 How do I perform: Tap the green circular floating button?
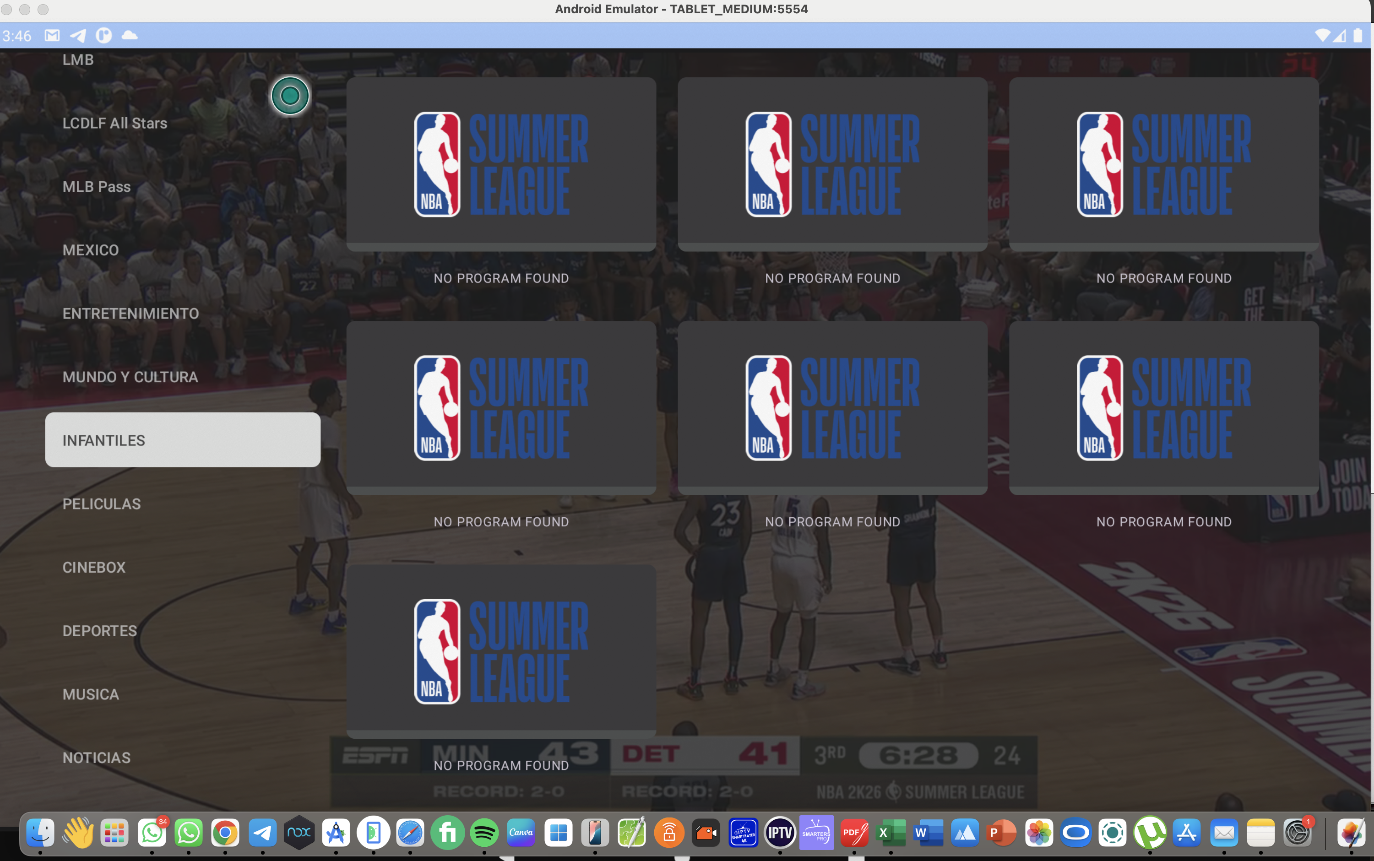point(290,96)
